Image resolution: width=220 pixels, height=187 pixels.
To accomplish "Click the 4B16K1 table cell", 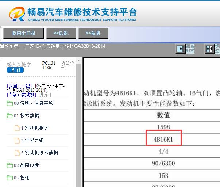I will (x=163, y=140).
